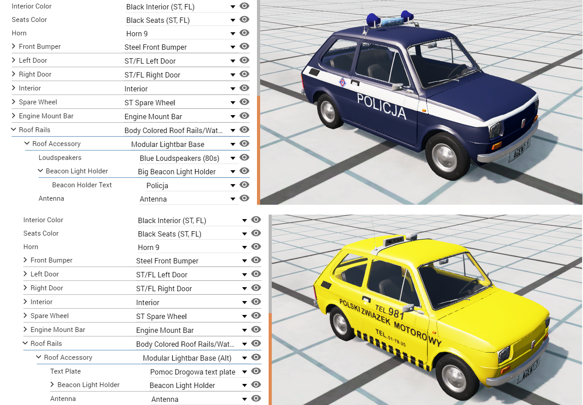Image resolution: width=583 pixels, height=405 pixels.
Task: Click the yellow car parts list scrollbar
Action: click(270, 358)
